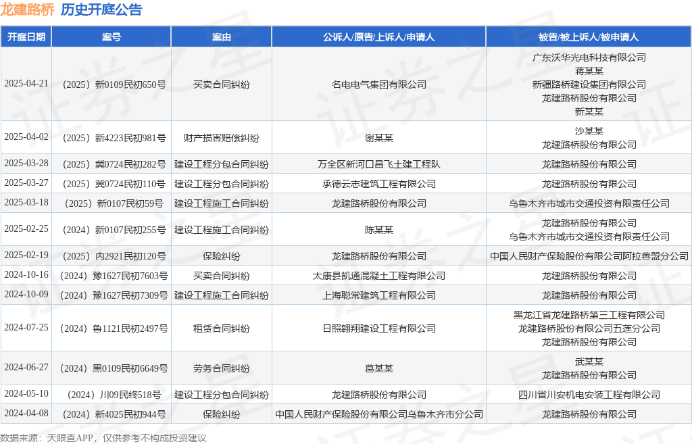Click case number (2024)新4025民初944号
692x444 pixels.
point(114,414)
